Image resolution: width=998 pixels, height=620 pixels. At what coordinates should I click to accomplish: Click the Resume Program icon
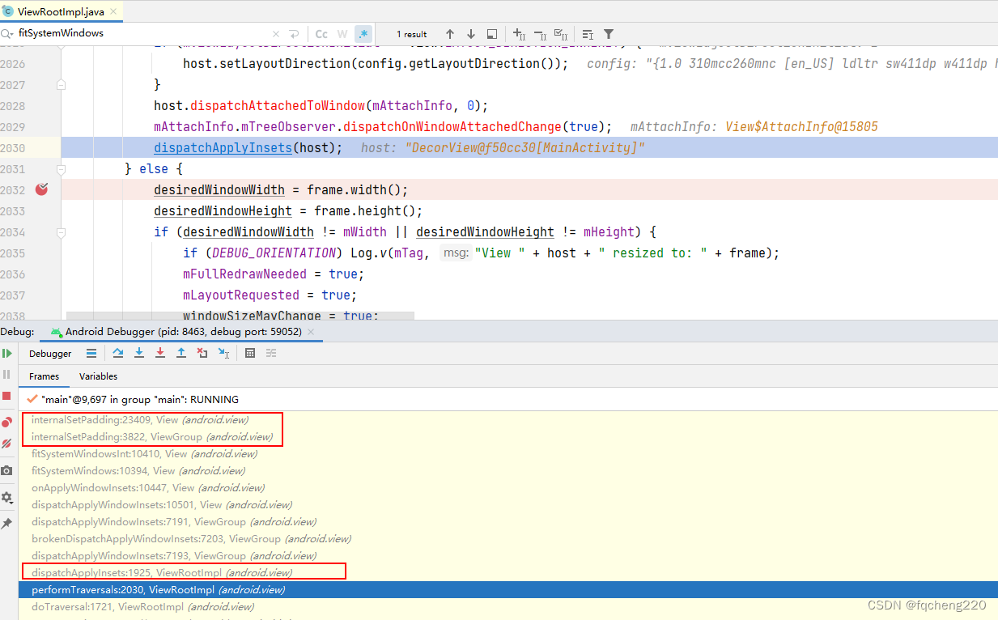(x=6, y=354)
